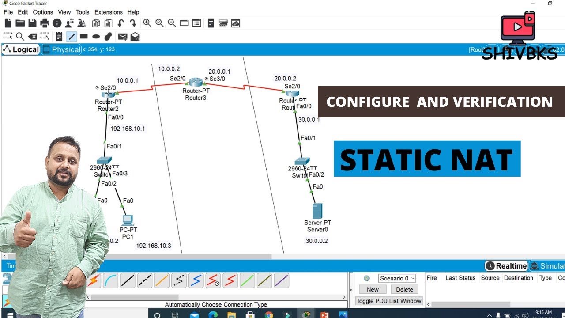Choose the light-blue console cable
The width and height of the screenshot is (565, 318).
(x=111, y=280)
